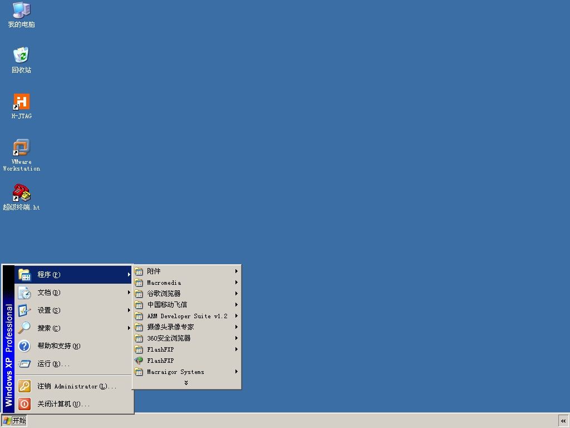This screenshot has height=428, width=570.
Task: Click the '360安全浏览器' label
Action: (x=169, y=338)
